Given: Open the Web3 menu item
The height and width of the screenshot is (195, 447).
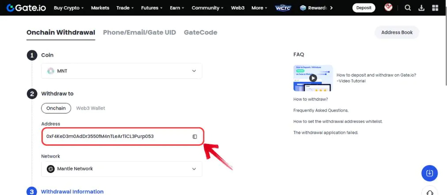Looking at the screenshot, I should tap(238, 8).
